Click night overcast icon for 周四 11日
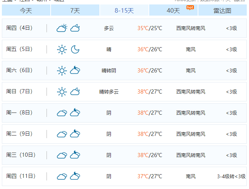The height and width of the screenshot is (189, 249). [75, 176]
